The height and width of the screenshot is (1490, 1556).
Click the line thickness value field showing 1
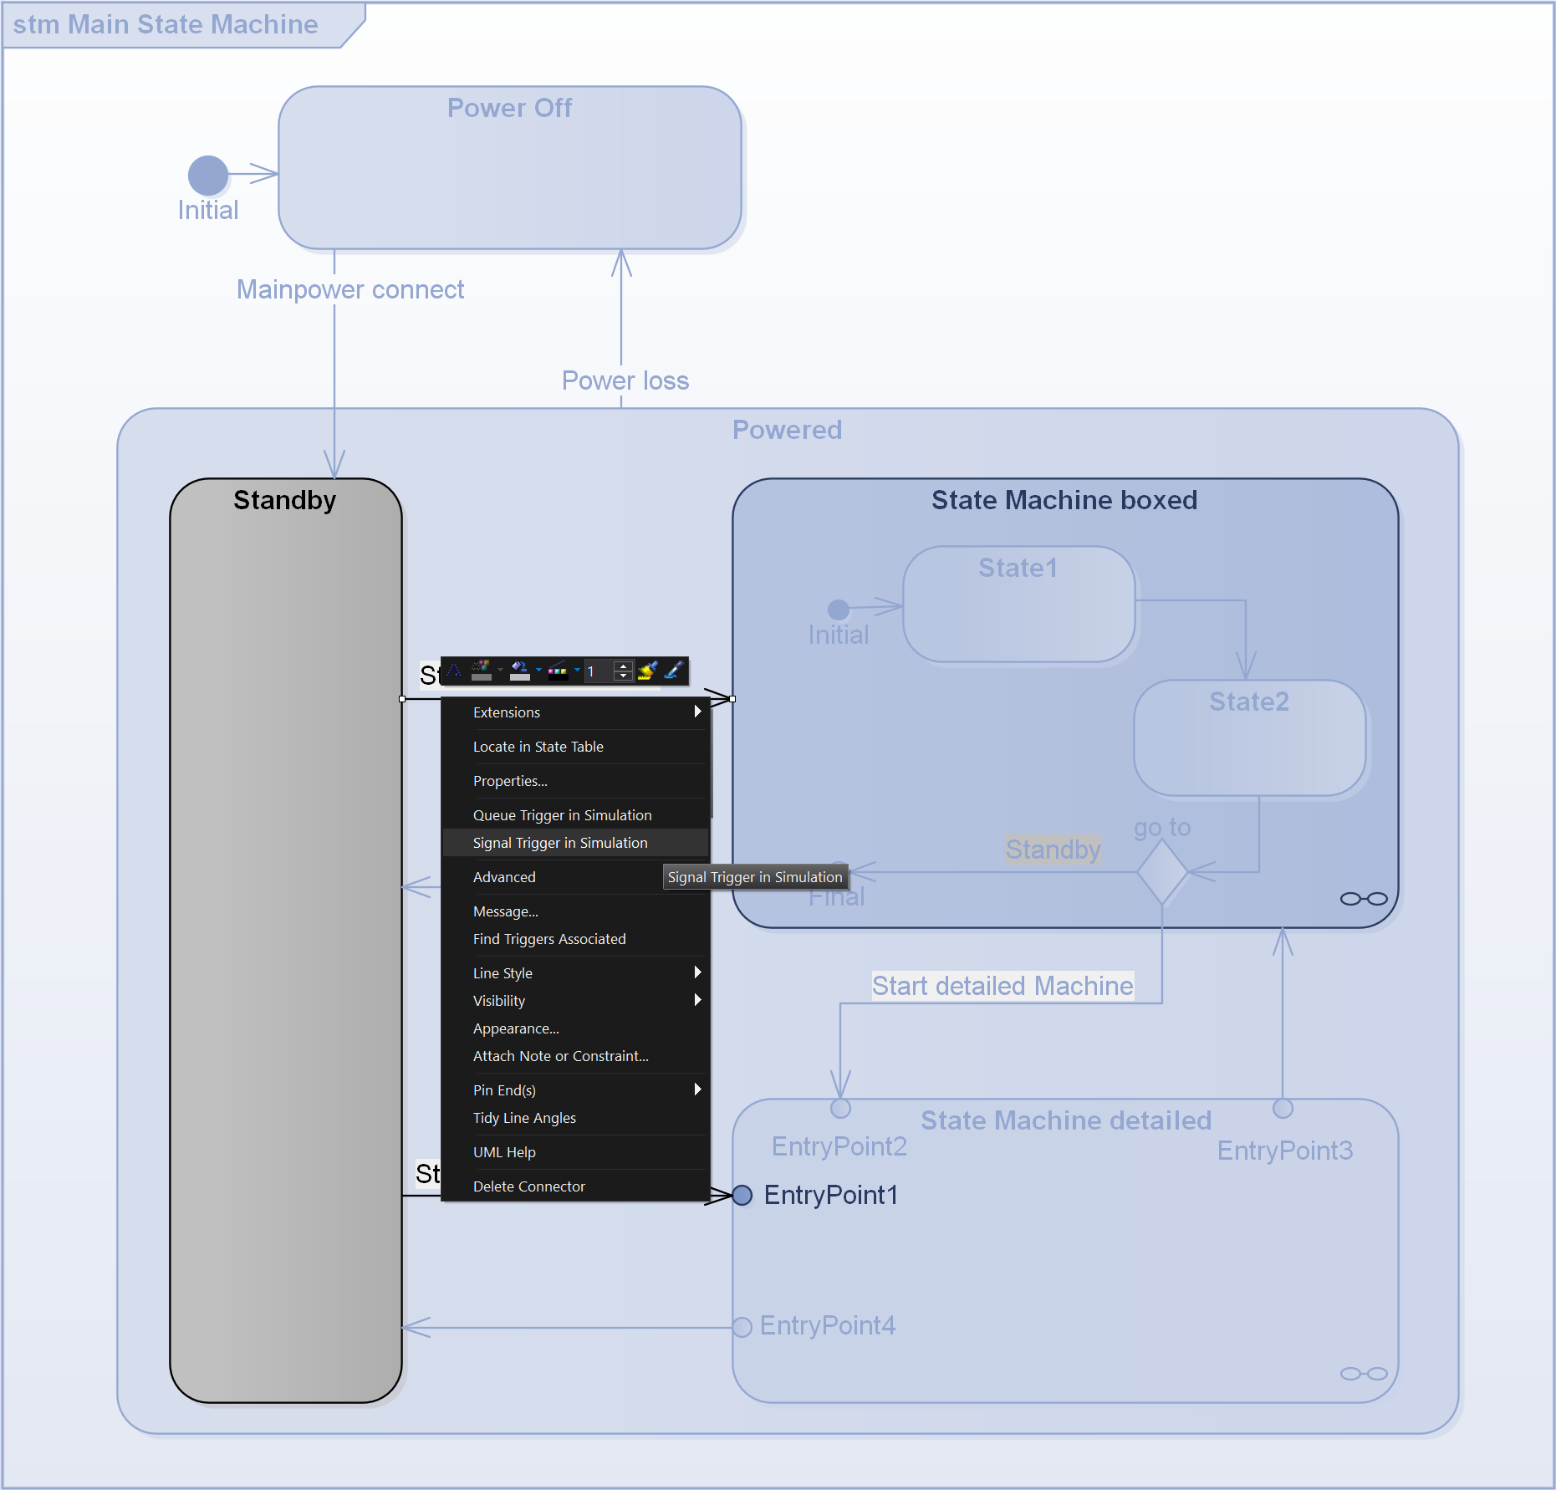click(x=595, y=671)
